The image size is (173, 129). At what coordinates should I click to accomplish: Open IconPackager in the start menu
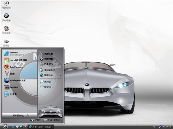point(16,67)
